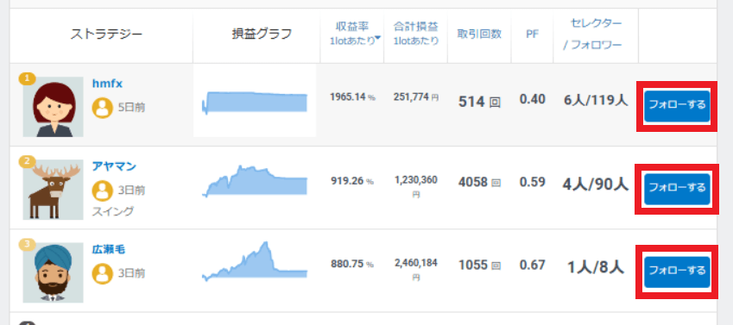Open the hmfx strategy link

[x=107, y=84]
